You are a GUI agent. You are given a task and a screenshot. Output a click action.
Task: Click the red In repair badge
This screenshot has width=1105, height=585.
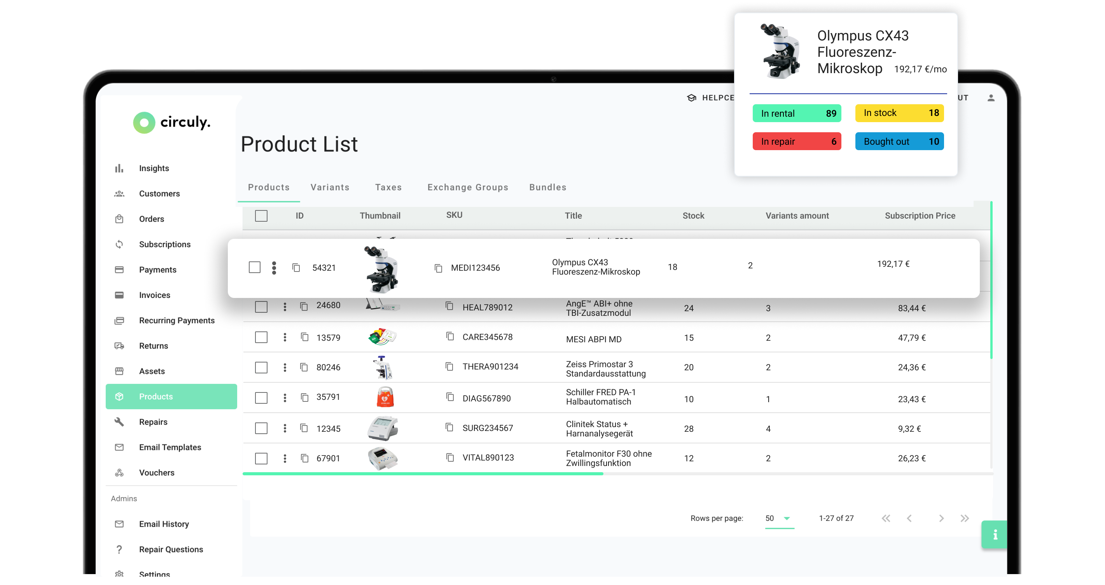click(797, 141)
